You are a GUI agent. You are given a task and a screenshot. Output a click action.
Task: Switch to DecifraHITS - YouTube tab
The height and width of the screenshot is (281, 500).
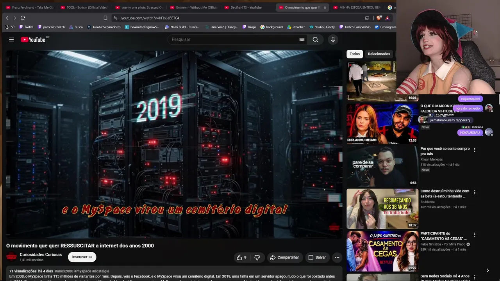[x=248, y=7]
